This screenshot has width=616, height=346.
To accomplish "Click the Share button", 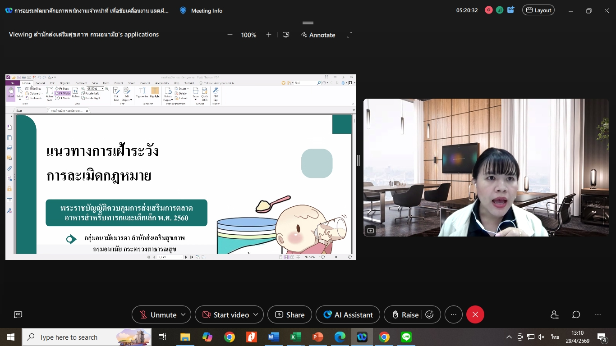I will [290, 314].
